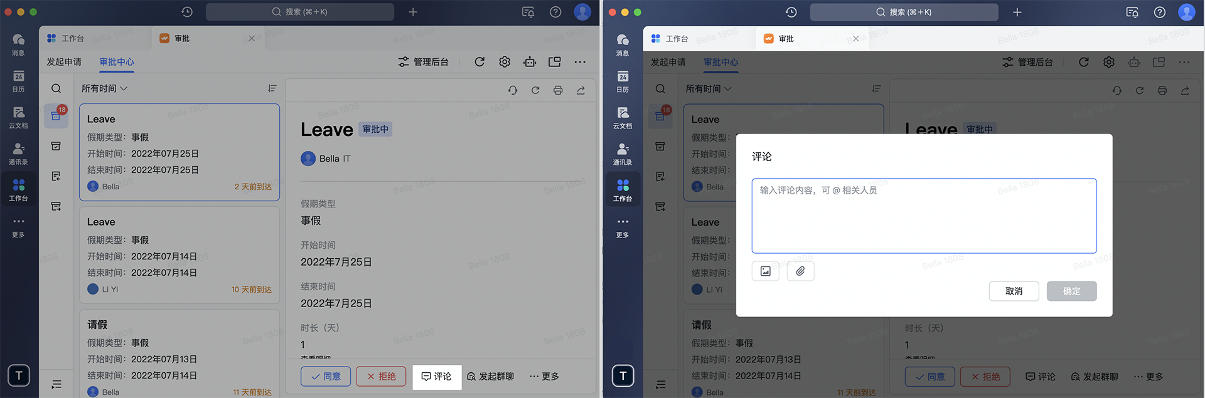Screen dimensions: 1205x398
Task: Click 评论 button in left window
Action: tap(437, 376)
